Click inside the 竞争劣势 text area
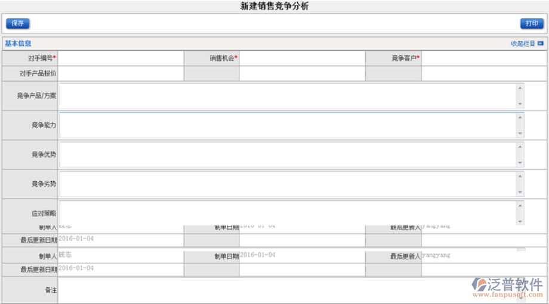 pyautogui.click(x=286, y=184)
